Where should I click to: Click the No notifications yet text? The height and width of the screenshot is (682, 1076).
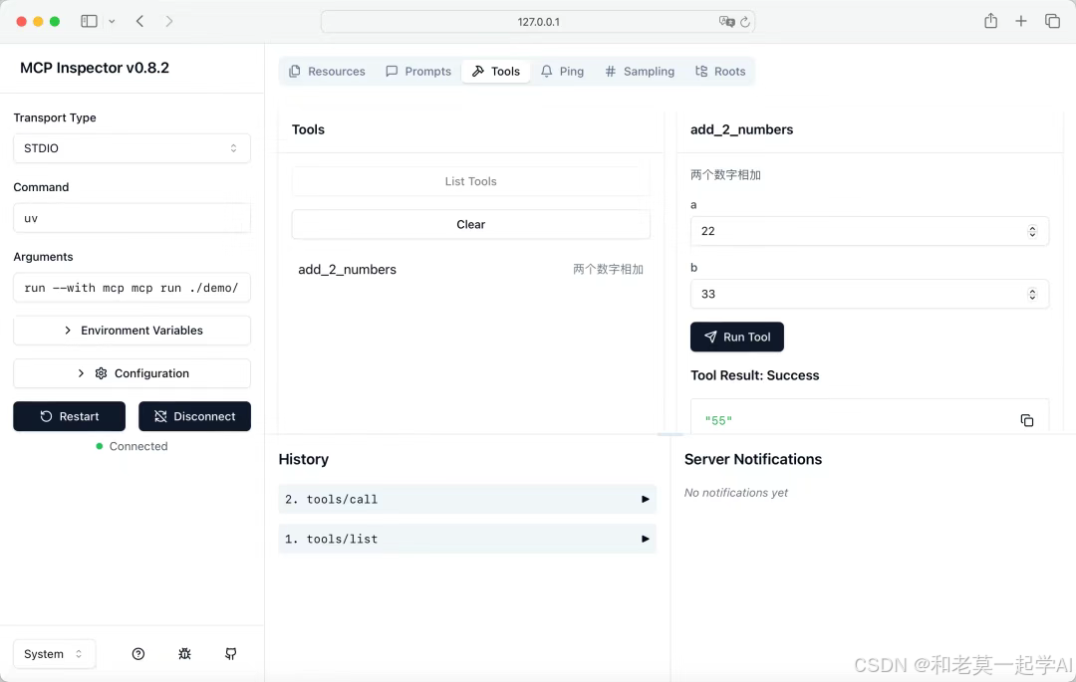735,493
